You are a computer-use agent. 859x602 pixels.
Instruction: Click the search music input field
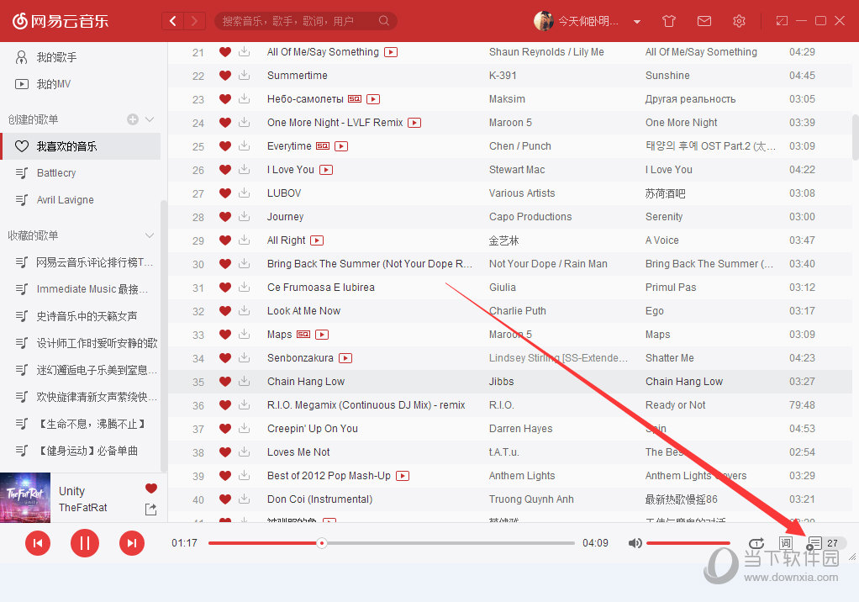[x=298, y=21]
